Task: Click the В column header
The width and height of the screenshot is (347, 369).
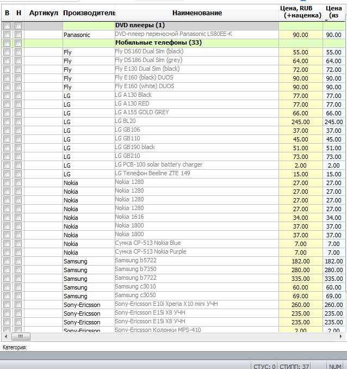Action: (7, 13)
